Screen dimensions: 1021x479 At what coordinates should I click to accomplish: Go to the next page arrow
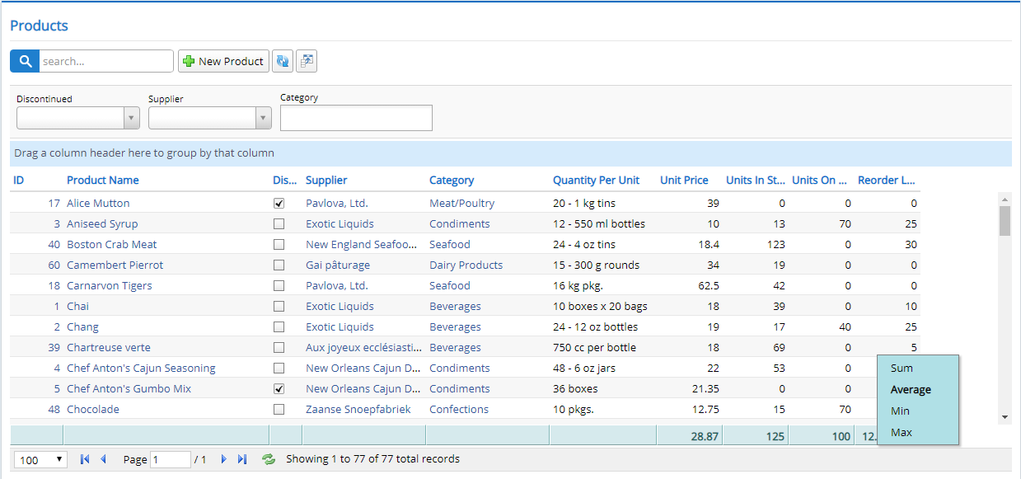[224, 458]
